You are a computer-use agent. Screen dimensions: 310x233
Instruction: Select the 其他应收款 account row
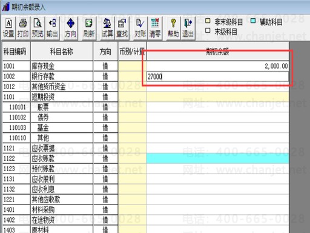[x=145, y=200]
